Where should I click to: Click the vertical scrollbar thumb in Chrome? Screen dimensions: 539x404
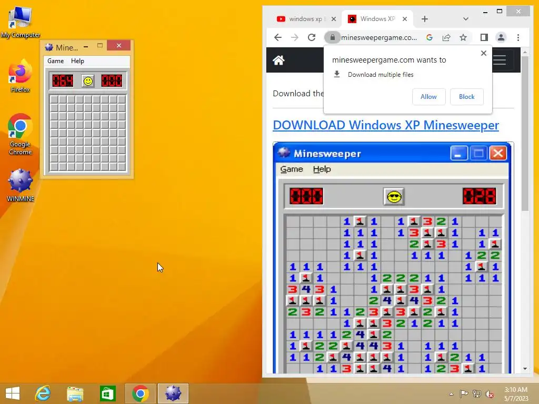coord(525,133)
